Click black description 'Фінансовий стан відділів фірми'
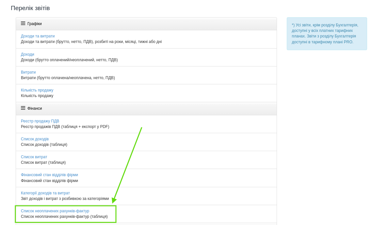The width and height of the screenshot is (372, 225). 49,180
